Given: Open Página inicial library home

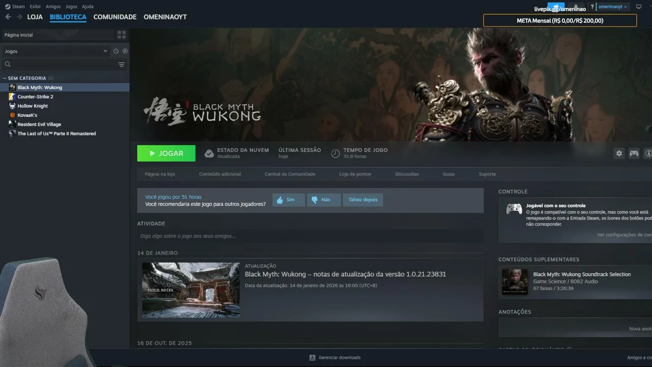Looking at the screenshot, I should (x=58, y=35).
